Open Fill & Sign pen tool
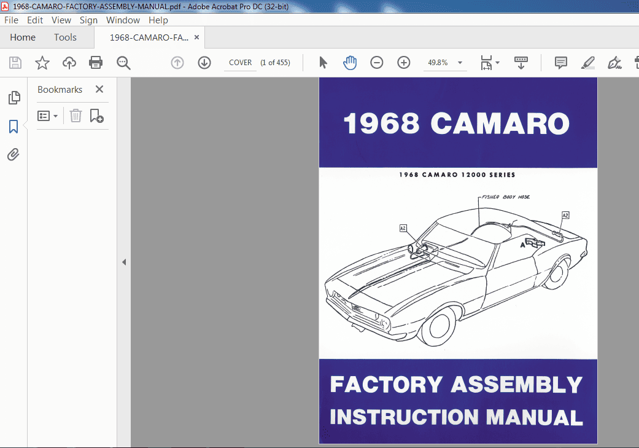The image size is (639, 448). tap(614, 62)
